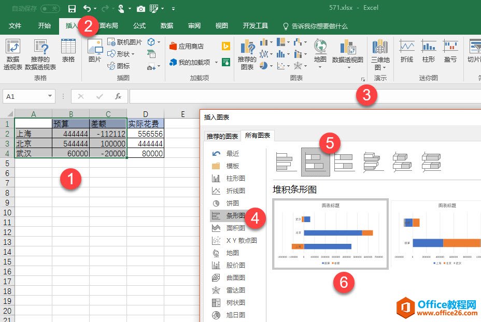Click the 3D Map (三维地图) icon
The image size is (481, 322).
(x=380, y=54)
